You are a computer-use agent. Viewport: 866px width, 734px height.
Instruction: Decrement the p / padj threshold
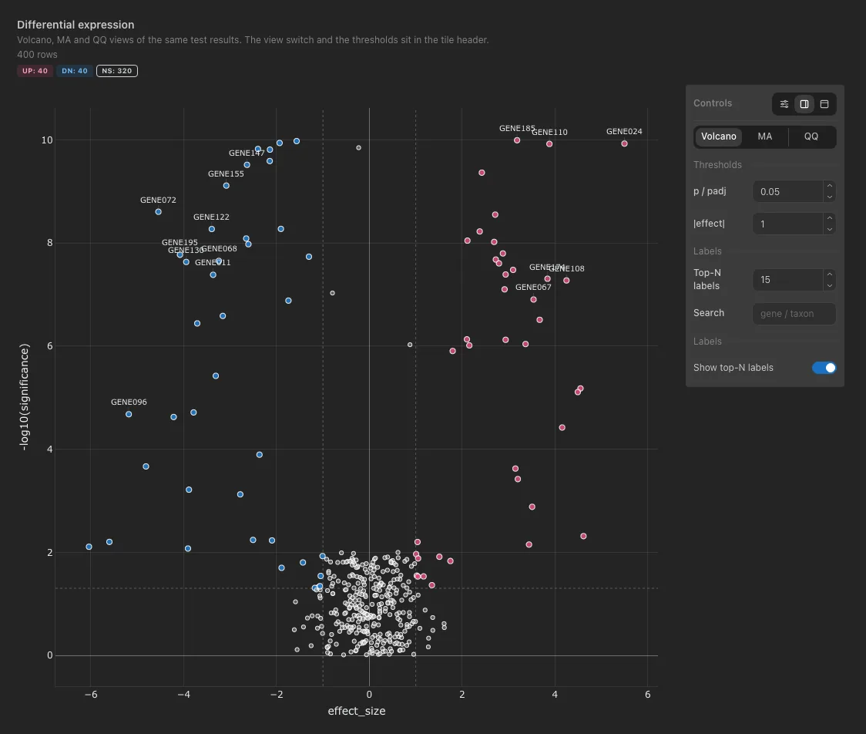[830, 197]
